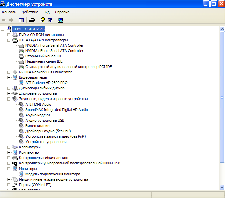The height and width of the screenshot is (198, 225).
Task: Click the Print toolbar icon
Action: 32,20
